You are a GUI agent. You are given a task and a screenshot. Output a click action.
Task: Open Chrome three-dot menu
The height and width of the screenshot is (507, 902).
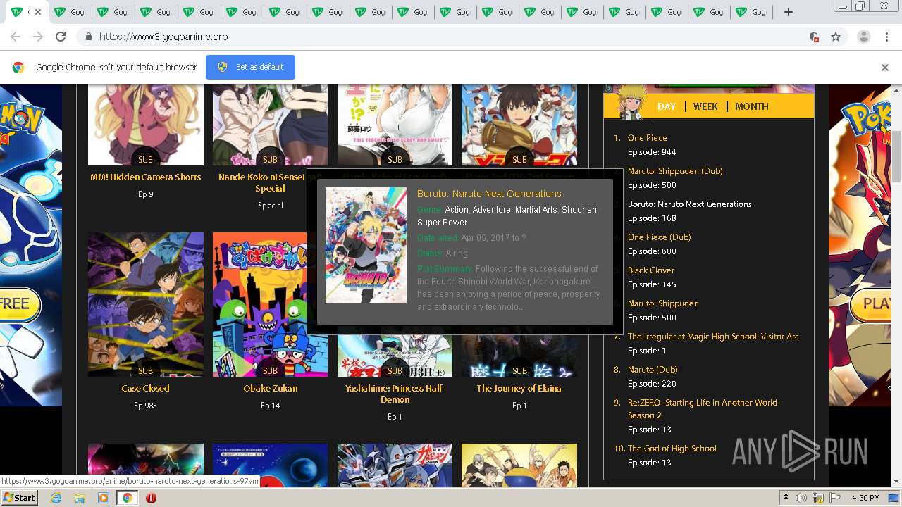pyautogui.click(x=888, y=37)
